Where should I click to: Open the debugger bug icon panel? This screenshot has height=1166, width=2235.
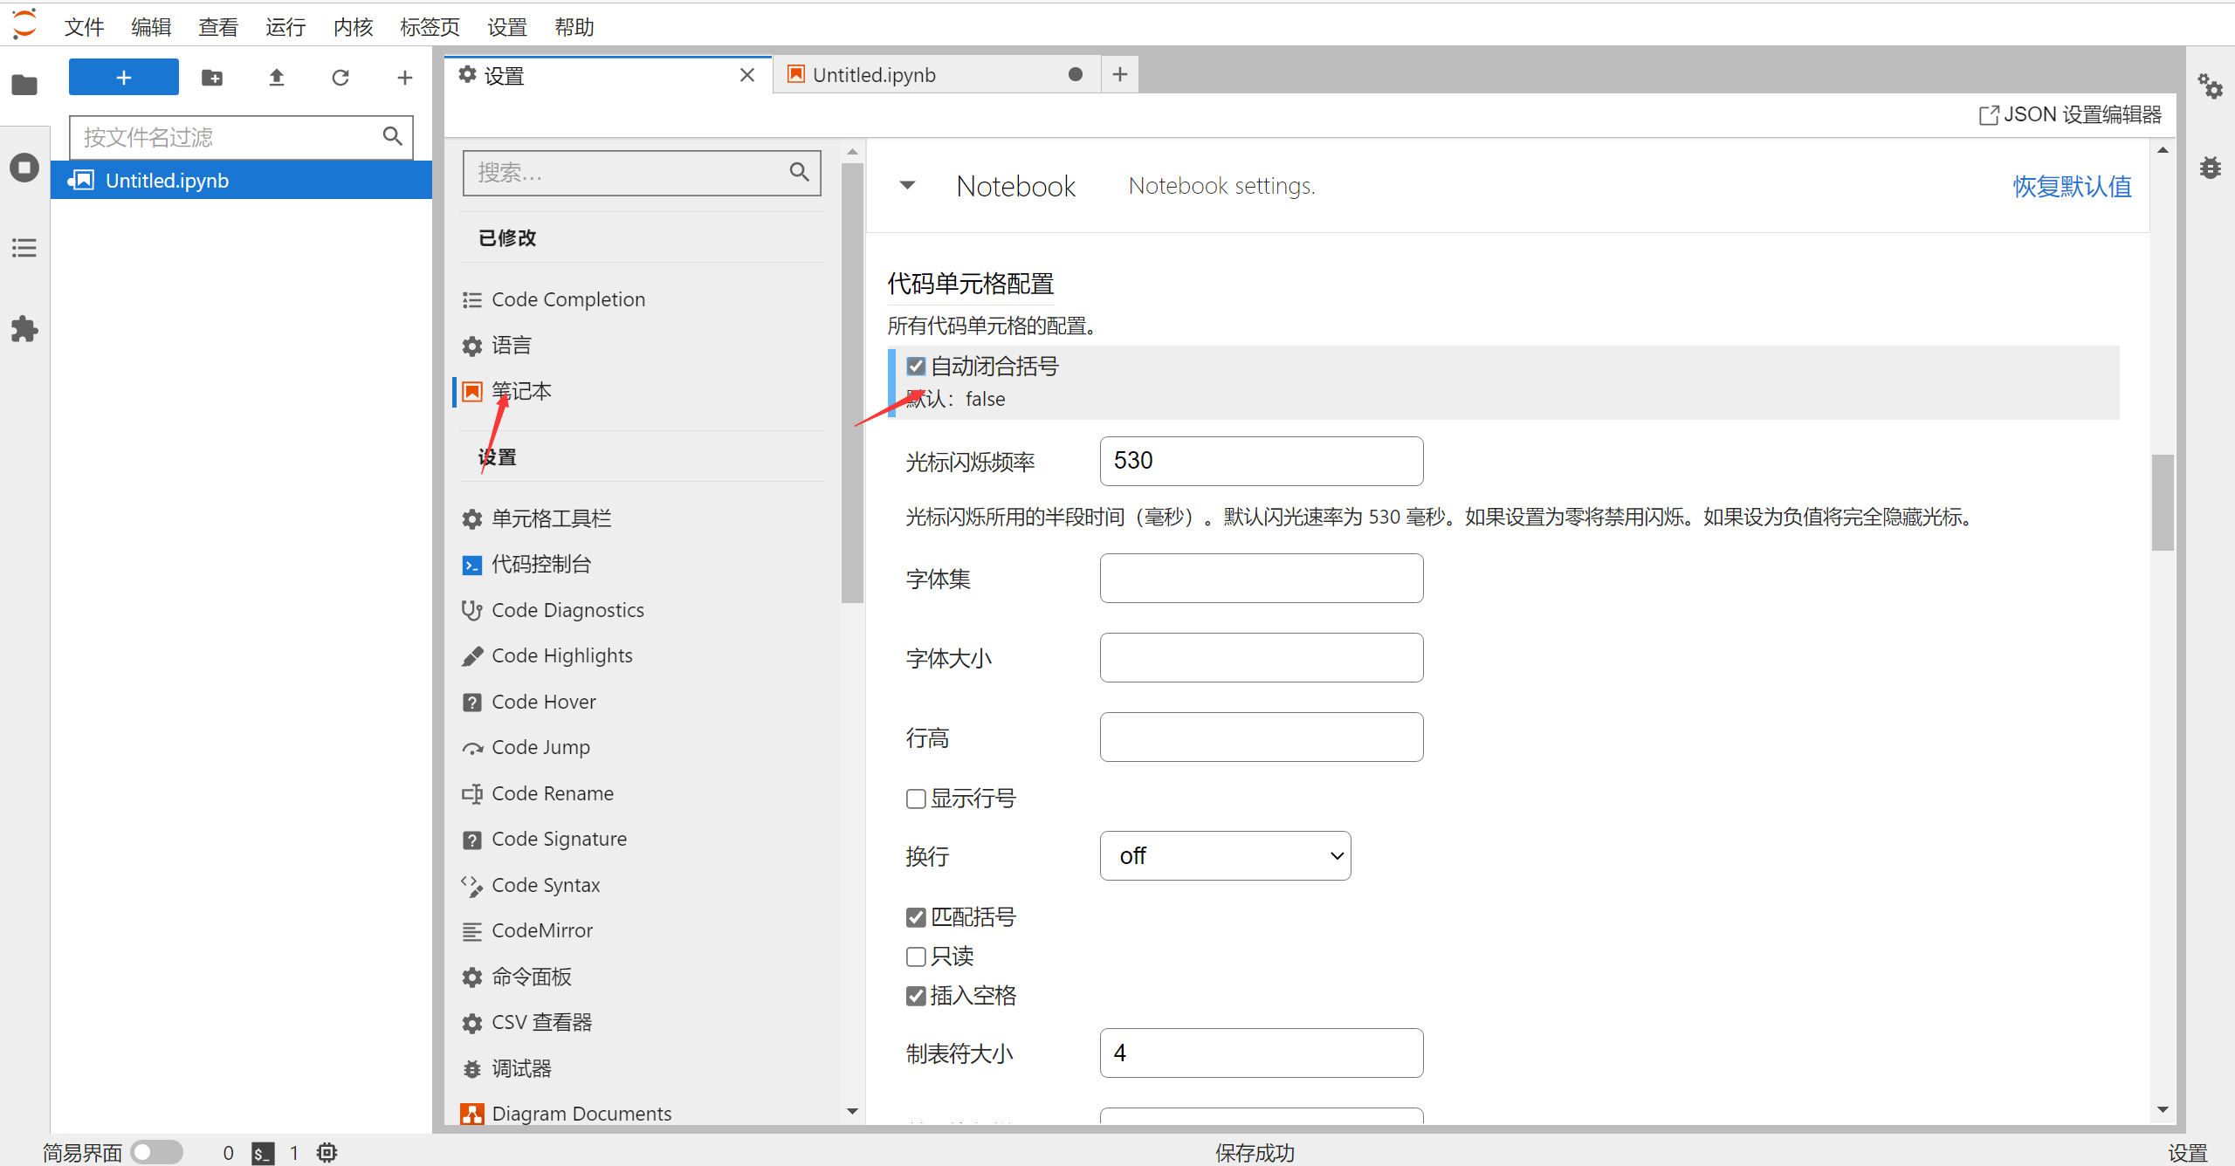point(2211,168)
